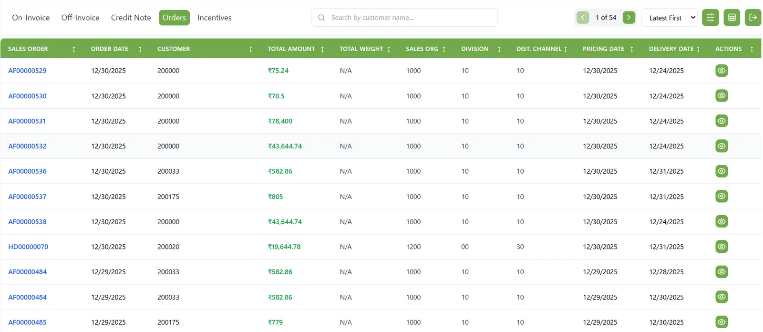Click dist. channel 30 cell
Viewport: 763px width, 332px height.
pos(520,247)
